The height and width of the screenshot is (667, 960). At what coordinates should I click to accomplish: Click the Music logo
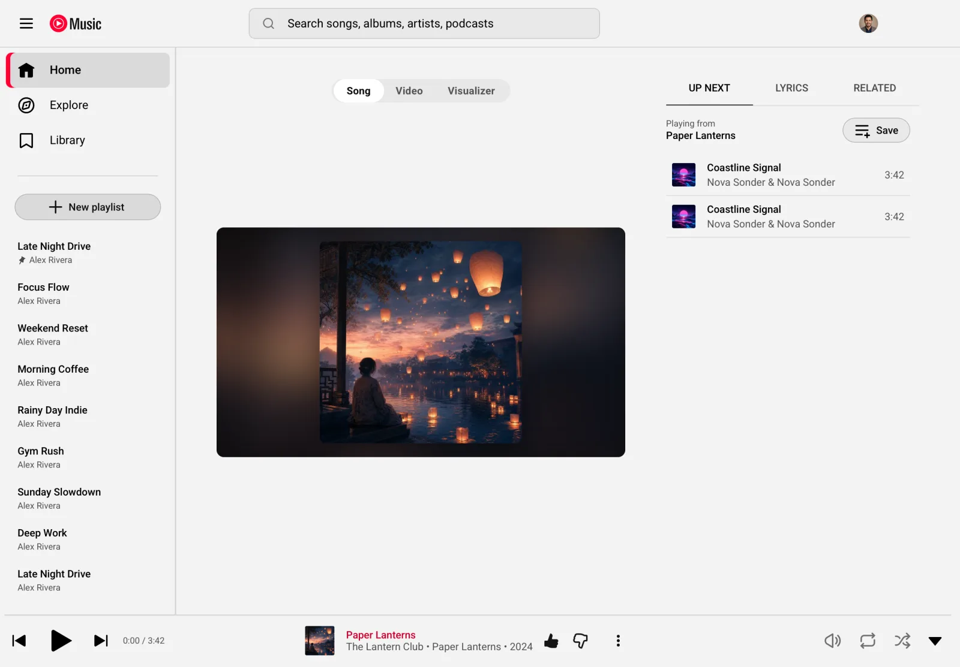point(76,23)
